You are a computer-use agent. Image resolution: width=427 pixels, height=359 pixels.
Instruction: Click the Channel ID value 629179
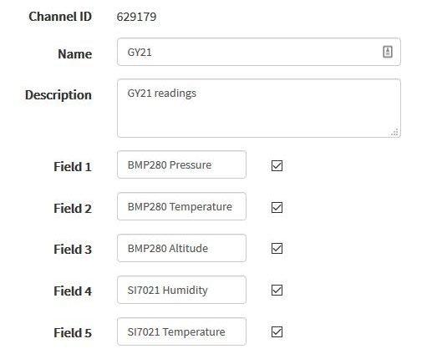pyautogui.click(x=136, y=17)
